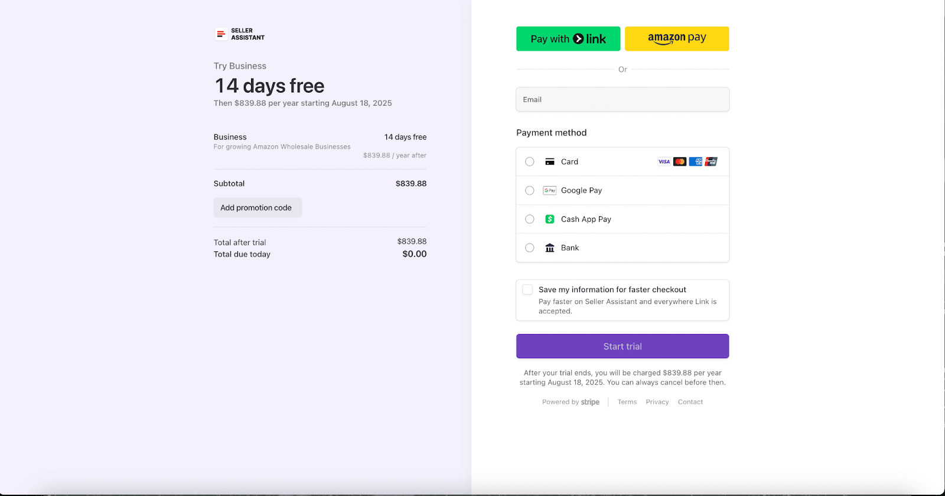Pay using the Amazon Pay button
The height and width of the screenshot is (496, 945).
pyautogui.click(x=676, y=38)
